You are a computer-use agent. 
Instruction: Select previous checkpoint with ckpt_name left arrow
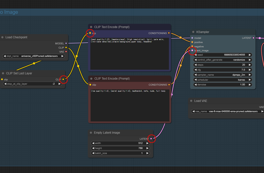(x=5, y=56)
